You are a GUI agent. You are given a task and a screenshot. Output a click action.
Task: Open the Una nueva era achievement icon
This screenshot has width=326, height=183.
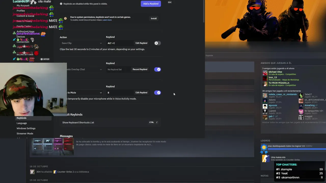(x=265, y=158)
